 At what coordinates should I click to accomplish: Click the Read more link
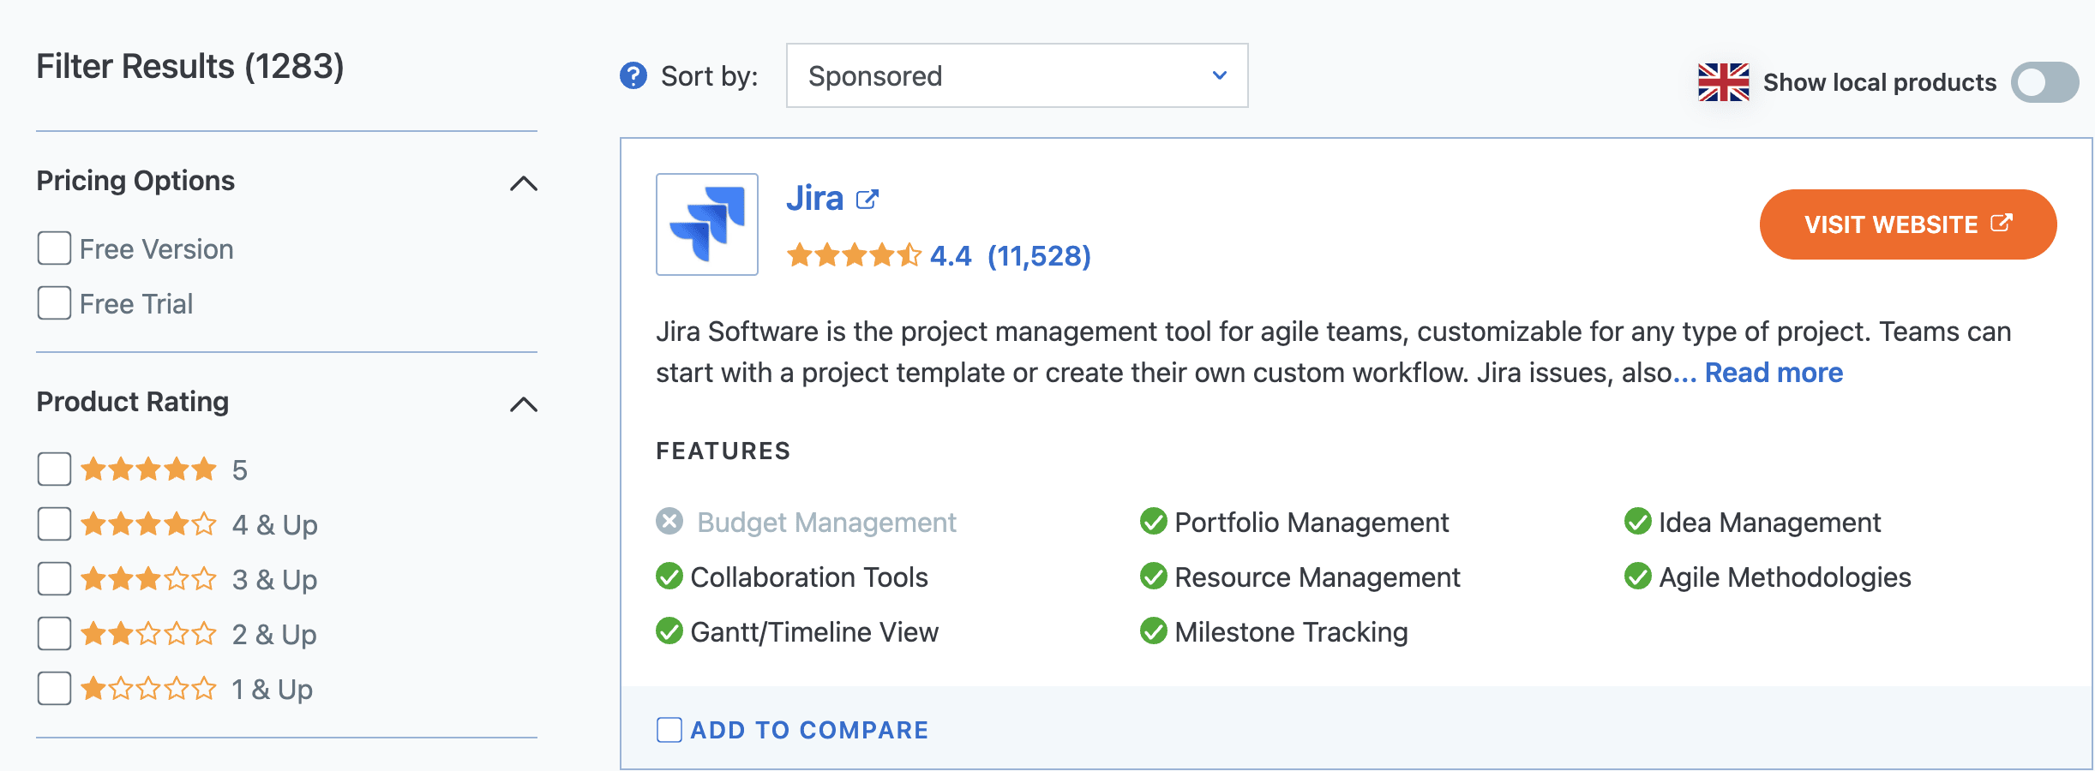1774,373
